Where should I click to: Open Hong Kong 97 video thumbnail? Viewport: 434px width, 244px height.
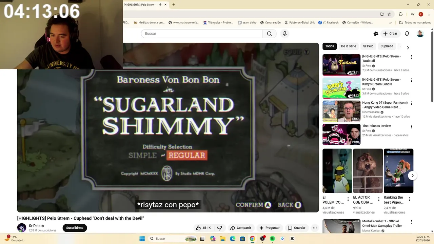point(341,111)
